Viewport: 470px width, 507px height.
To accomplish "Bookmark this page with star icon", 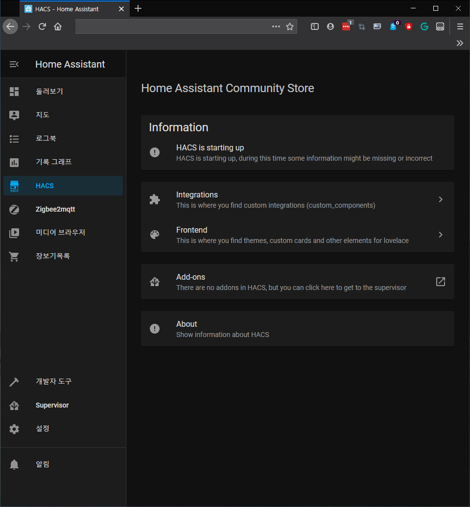I will 290,26.
